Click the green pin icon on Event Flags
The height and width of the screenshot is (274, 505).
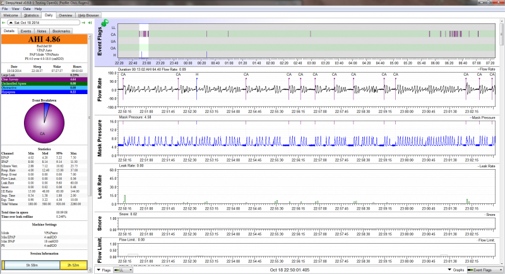tap(104, 23)
